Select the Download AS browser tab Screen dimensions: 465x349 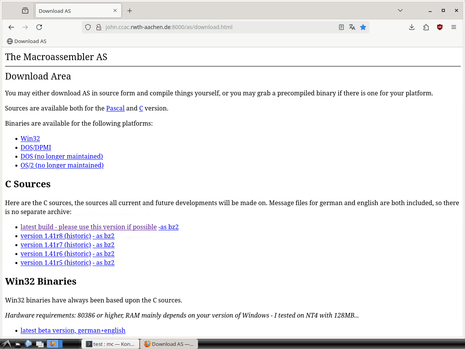[x=79, y=11]
